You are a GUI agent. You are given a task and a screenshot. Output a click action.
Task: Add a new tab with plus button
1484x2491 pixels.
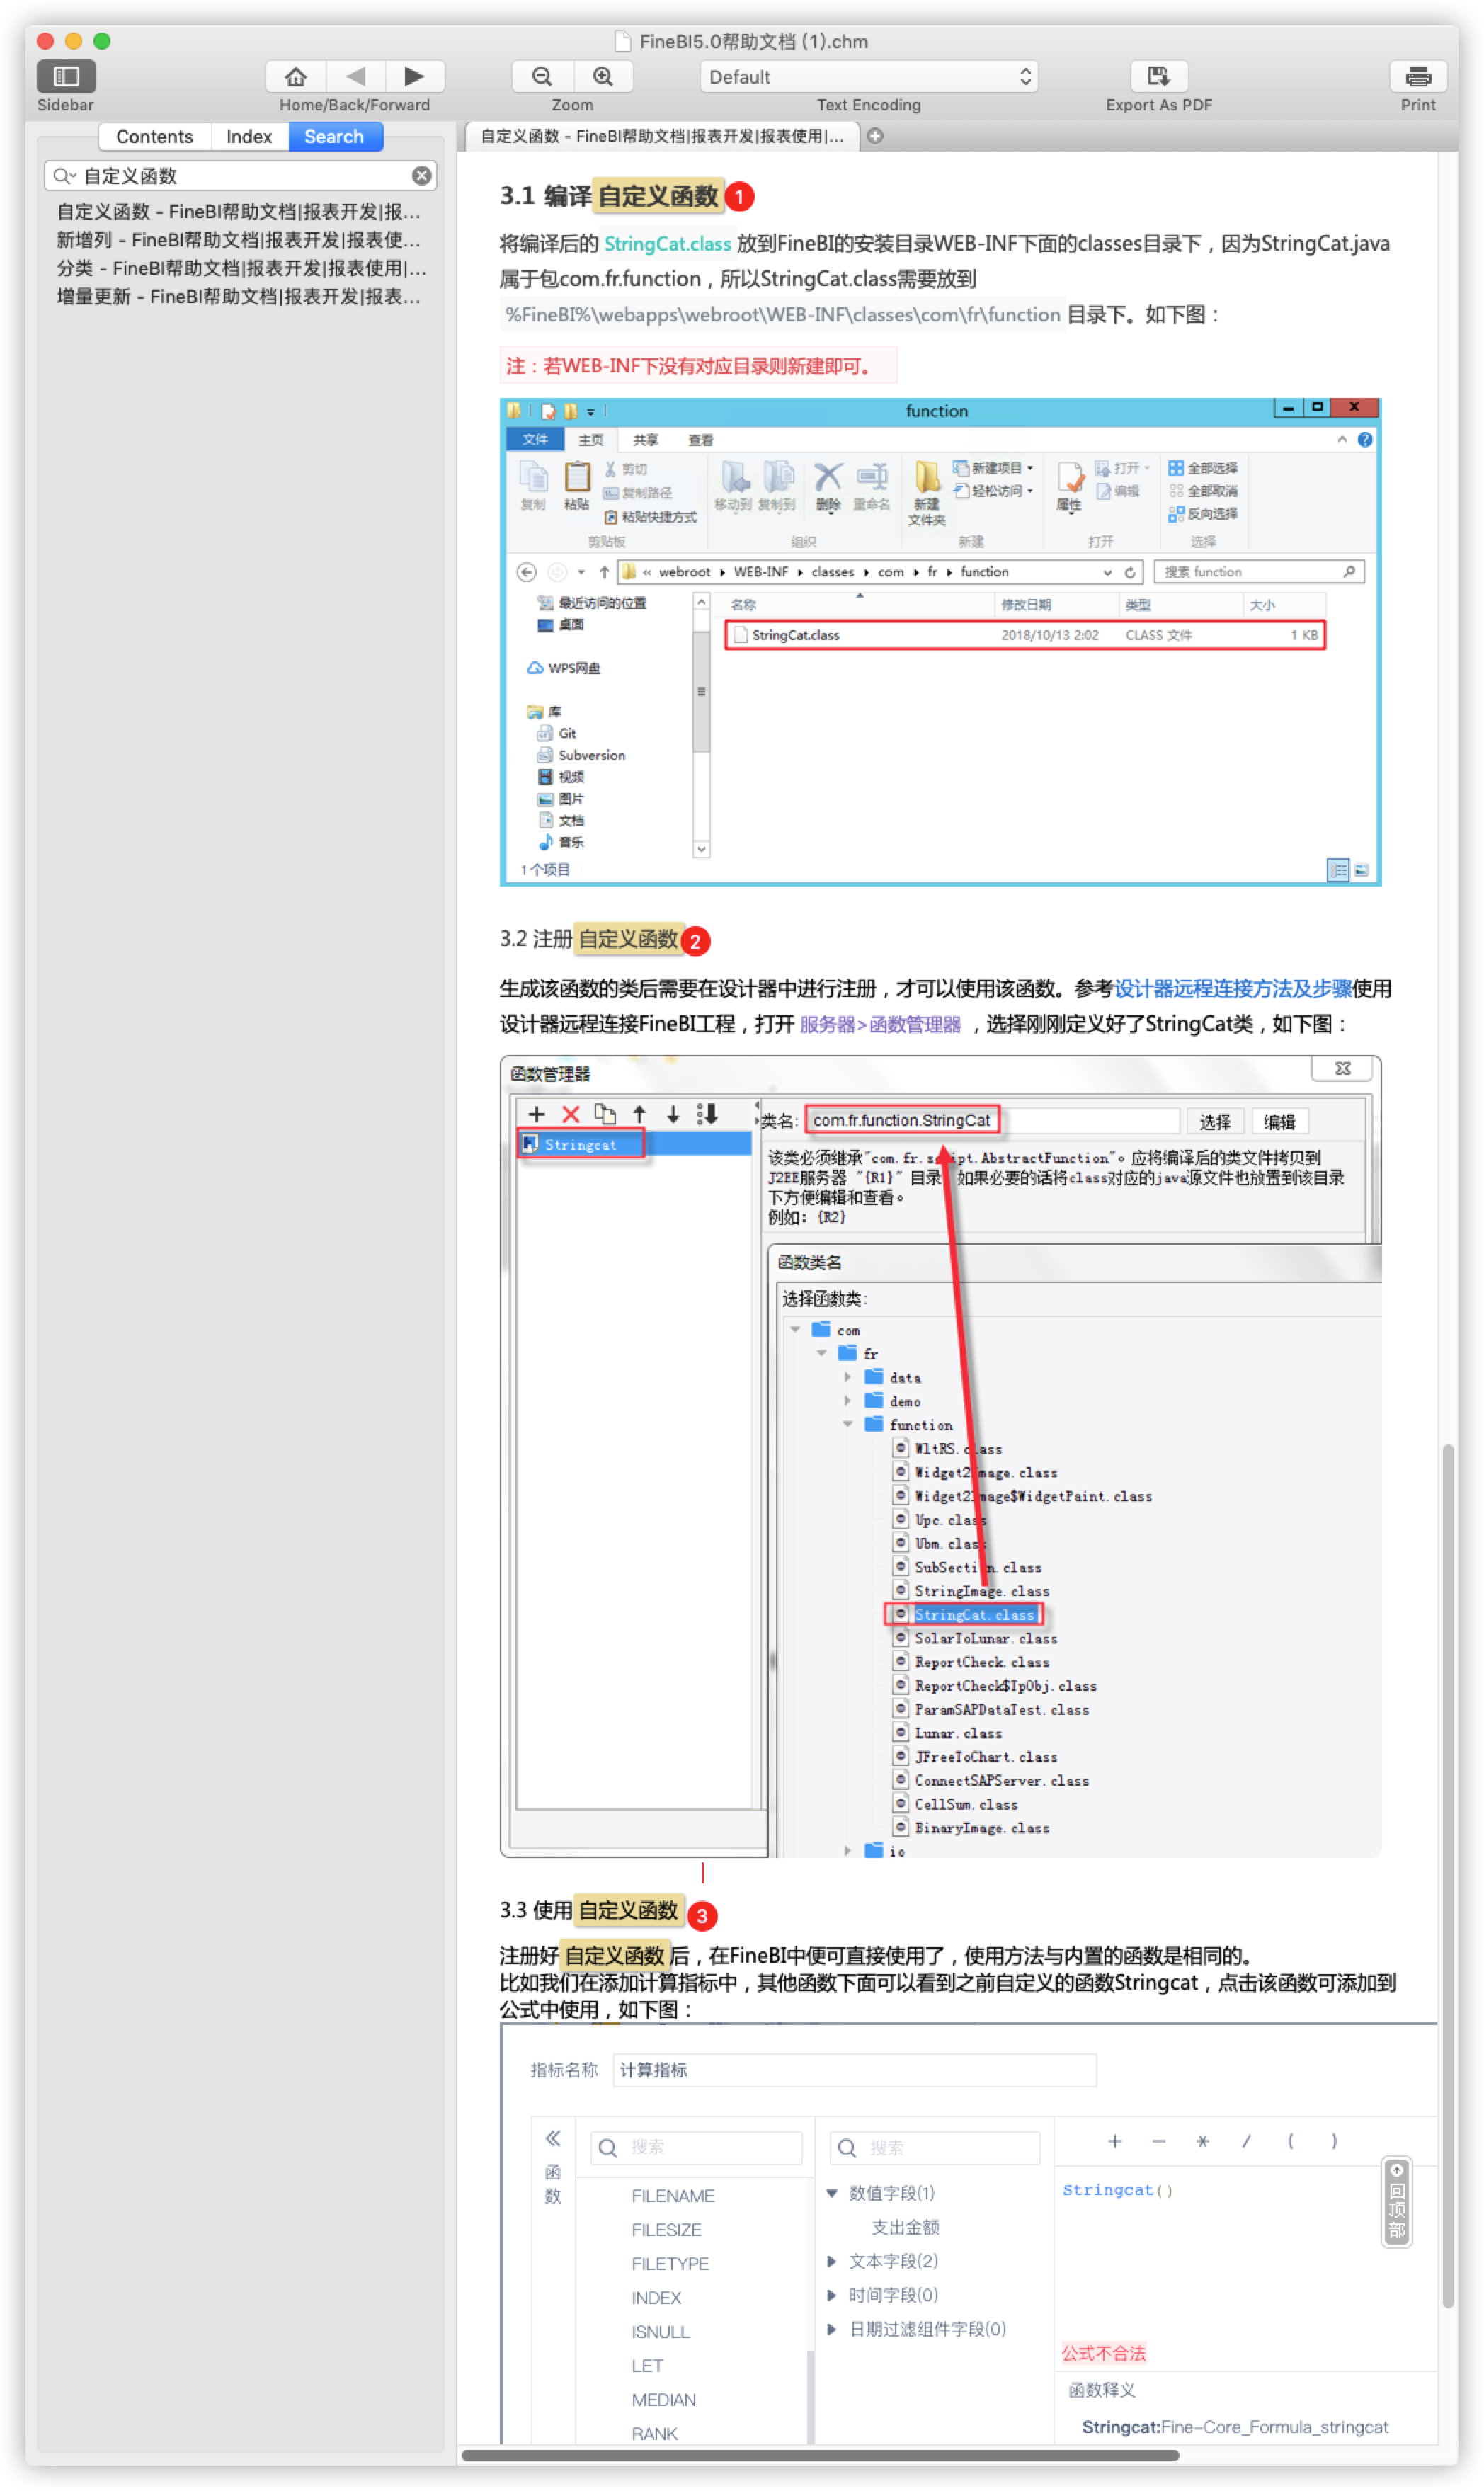[x=875, y=136]
